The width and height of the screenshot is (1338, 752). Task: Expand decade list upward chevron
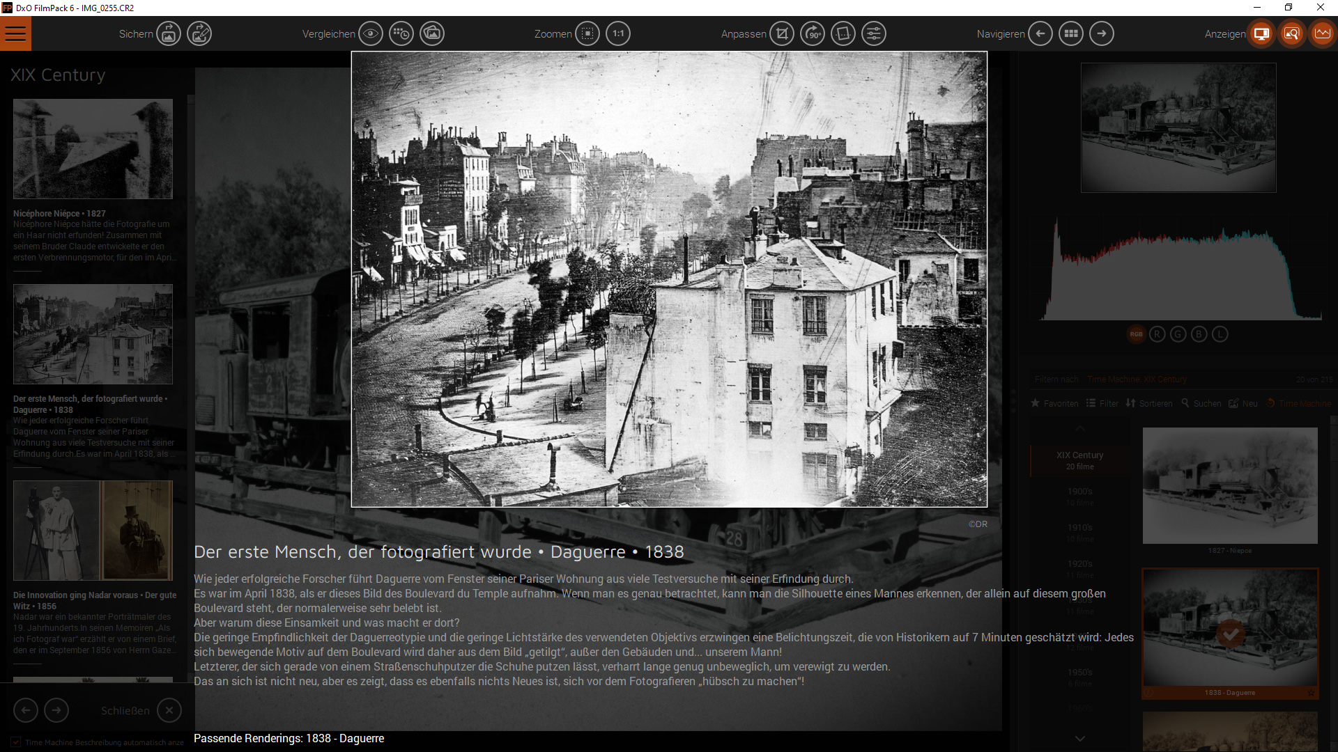[1080, 428]
